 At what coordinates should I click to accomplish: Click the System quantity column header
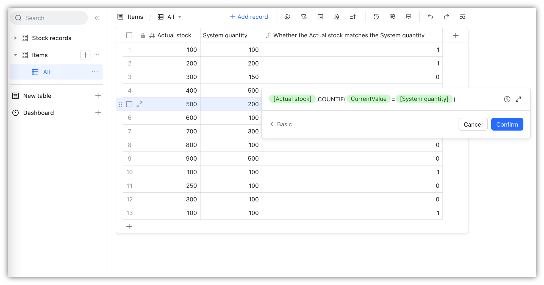(x=231, y=35)
